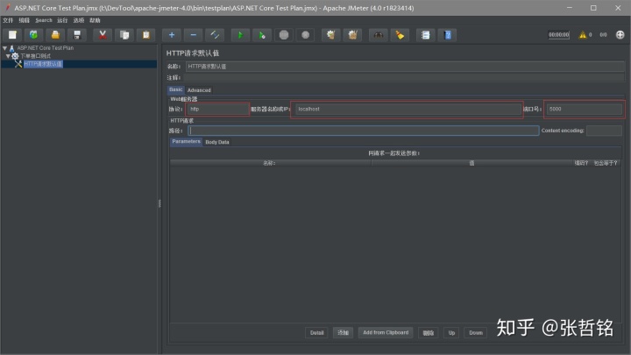Click the 添加 (Add) button
This screenshot has height=355, width=631.
click(343, 333)
